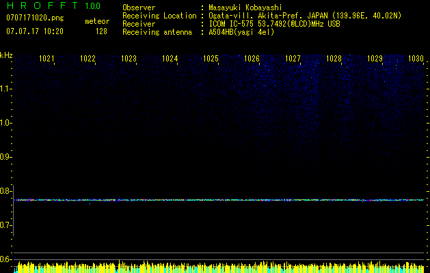430x273 pixels.
Task: Click the 1027 time axis marker
Action: pos(293,58)
